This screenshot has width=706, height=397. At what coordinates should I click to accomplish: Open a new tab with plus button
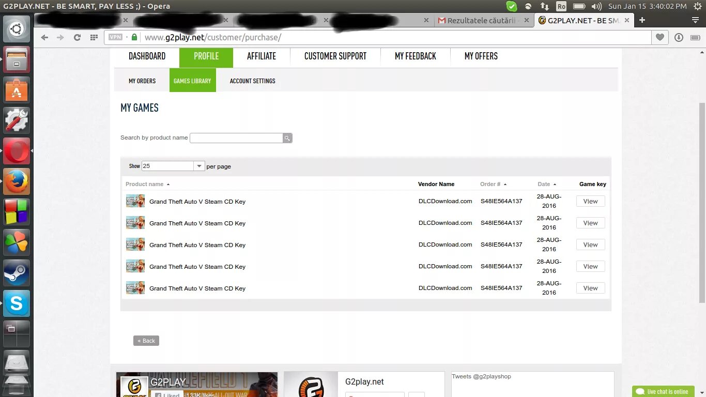642,20
